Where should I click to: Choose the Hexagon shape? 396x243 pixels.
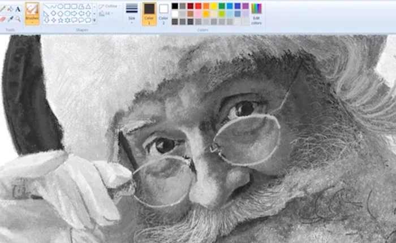(x=67, y=14)
